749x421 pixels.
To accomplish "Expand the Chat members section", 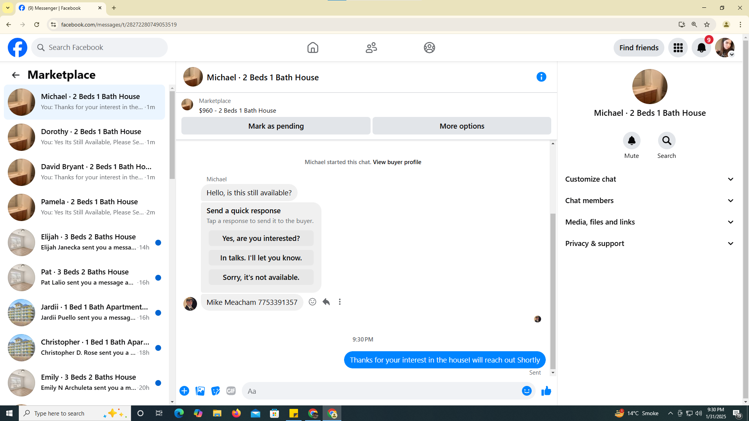I will [650, 201].
